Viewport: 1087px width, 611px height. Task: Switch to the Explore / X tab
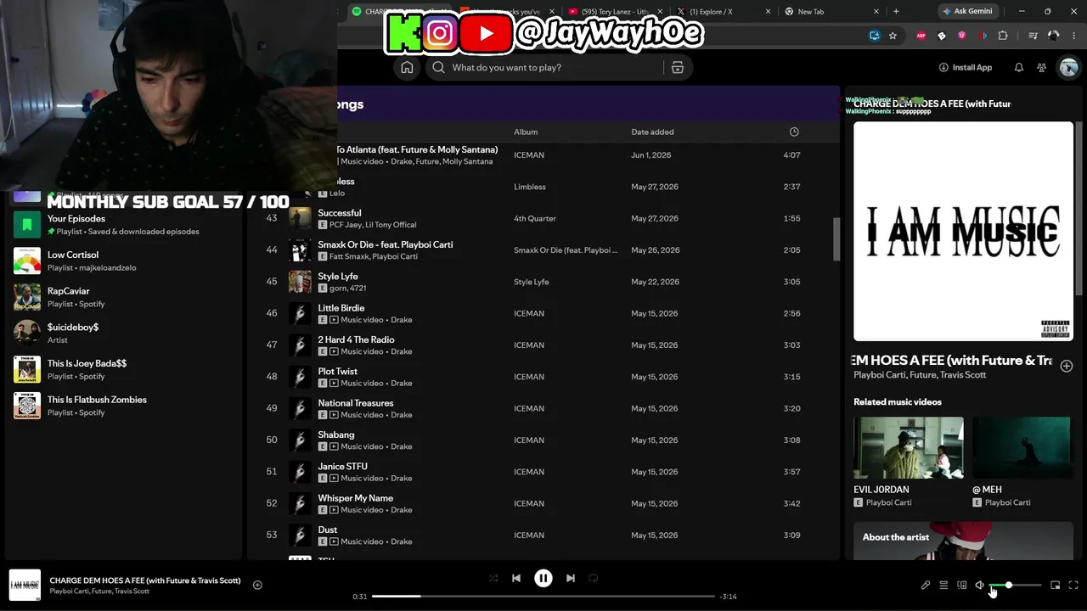[x=711, y=12]
